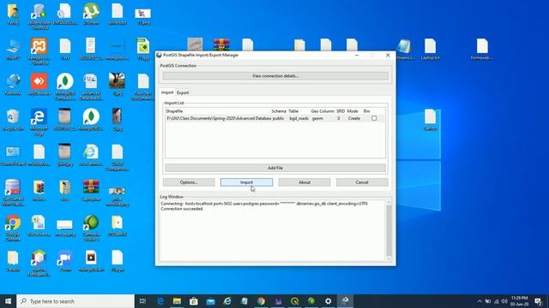Viewport: 549px width, 308px height.
Task: Open Task View from the taskbar
Action: (x=142, y=301)
